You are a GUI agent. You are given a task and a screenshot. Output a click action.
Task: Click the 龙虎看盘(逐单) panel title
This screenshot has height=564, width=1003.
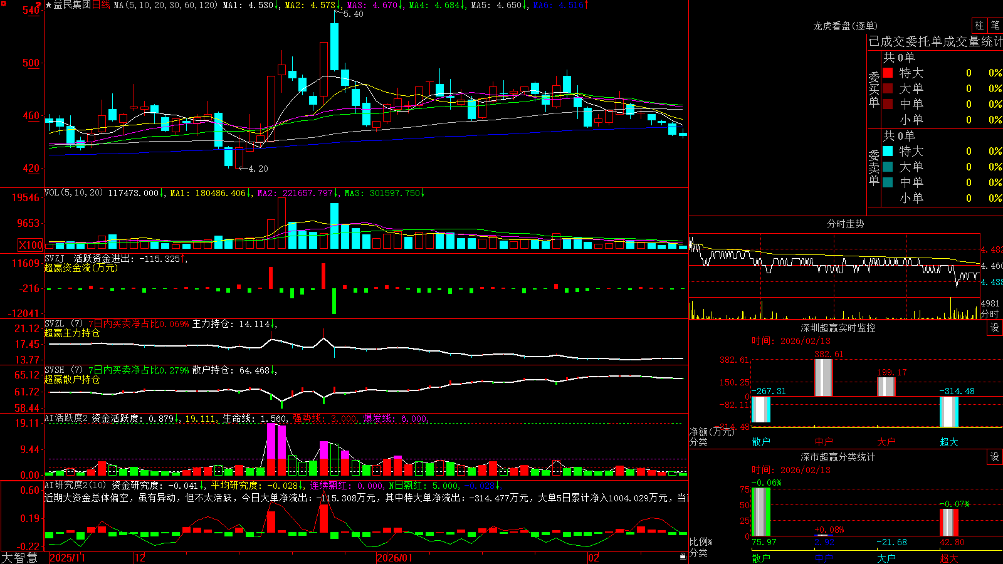pos(846,26)
